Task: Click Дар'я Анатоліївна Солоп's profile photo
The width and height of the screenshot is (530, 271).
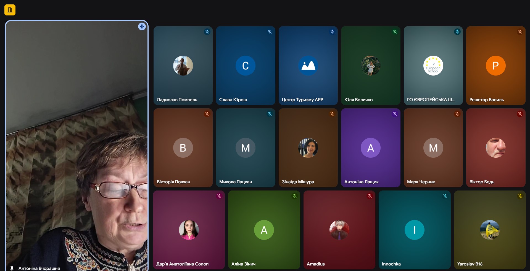Action: [189, 230]
